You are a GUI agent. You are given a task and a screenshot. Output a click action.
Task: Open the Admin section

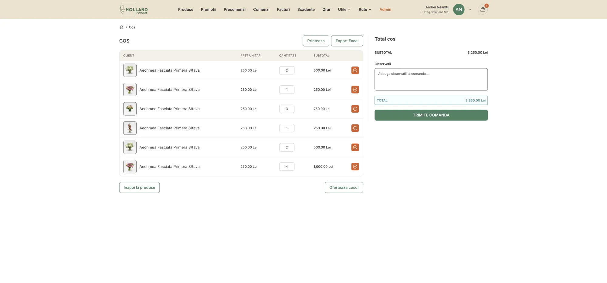[385, 9]
